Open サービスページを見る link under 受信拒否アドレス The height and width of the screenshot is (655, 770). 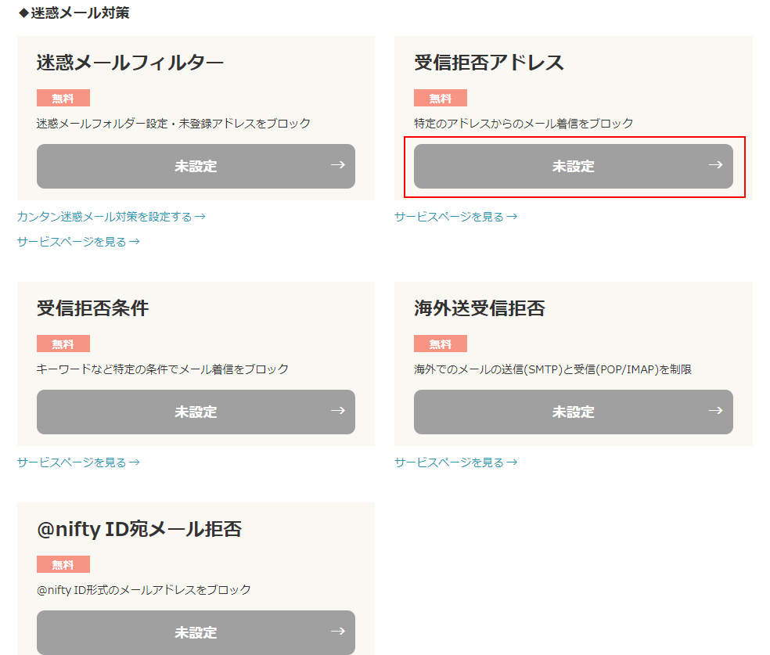point(455,217)
